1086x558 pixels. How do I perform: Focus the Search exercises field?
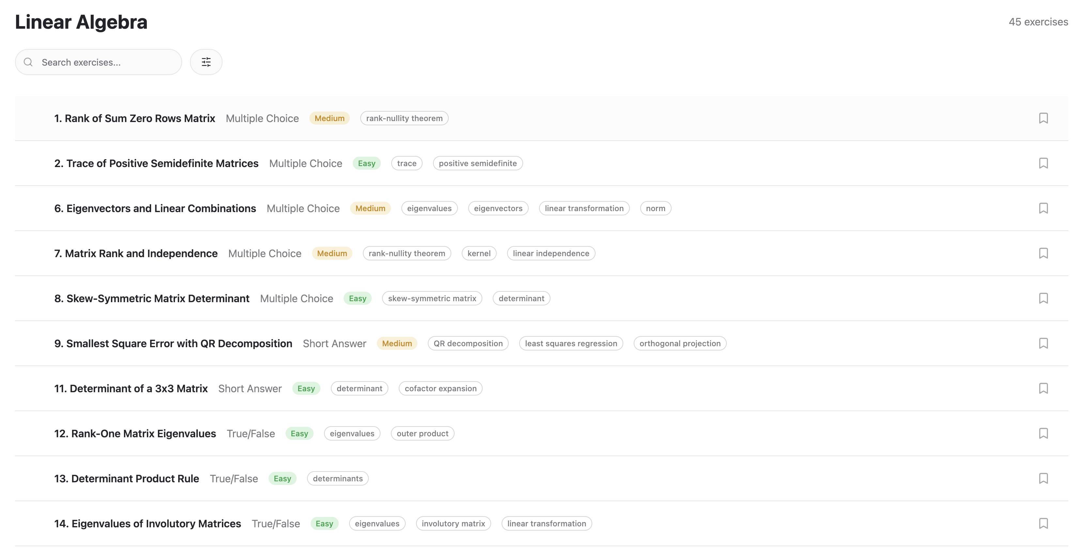point(99,62)
